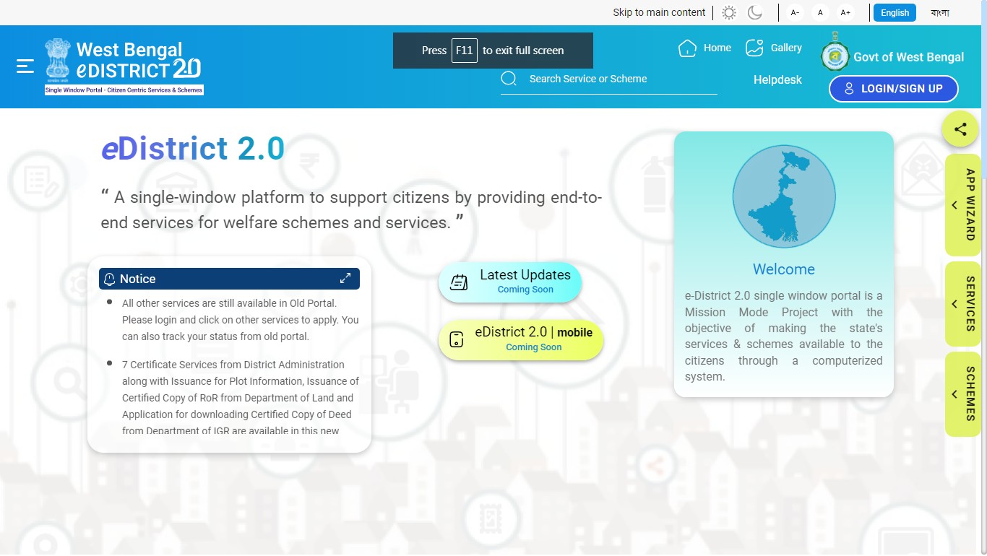Select English language
Viewport: 987px width, 556px height.
895,13
